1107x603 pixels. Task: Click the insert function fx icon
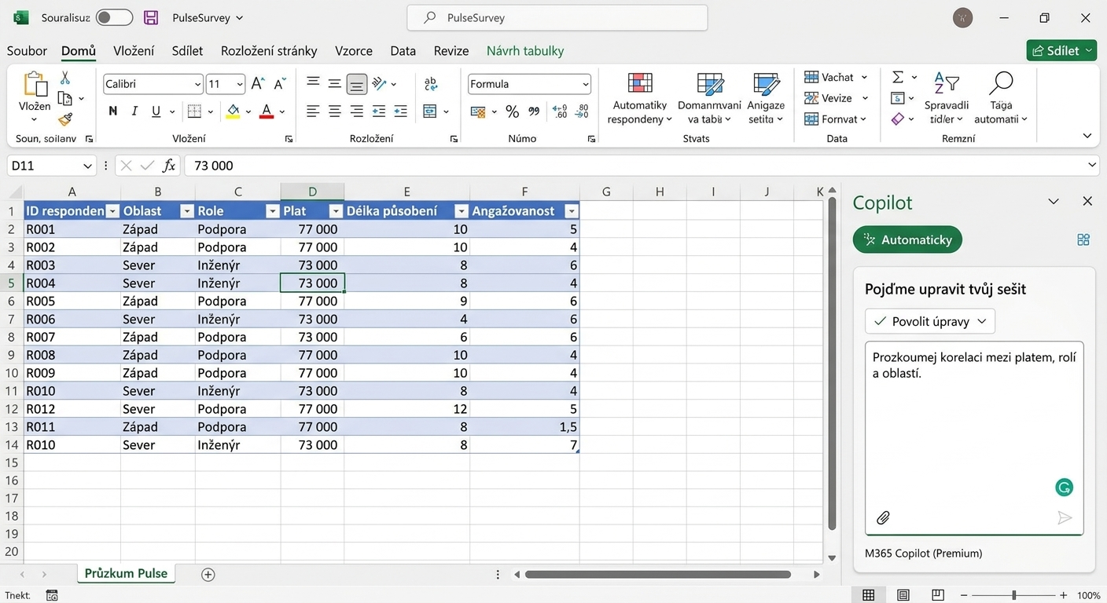point(169,166)
